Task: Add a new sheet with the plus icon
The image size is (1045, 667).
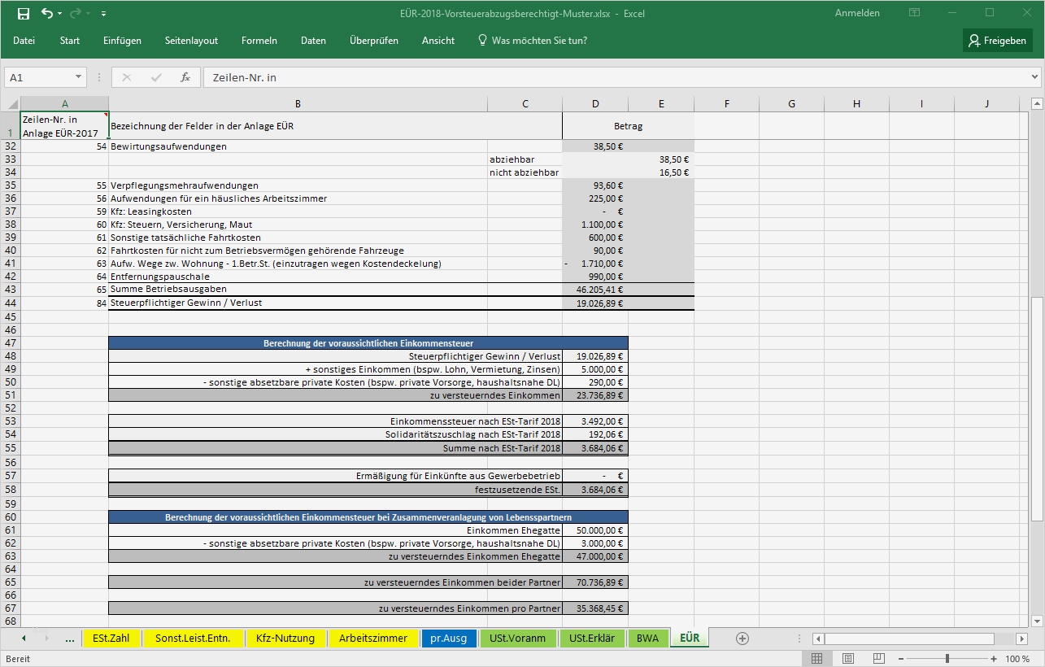Action: click(x=742, y=639)
